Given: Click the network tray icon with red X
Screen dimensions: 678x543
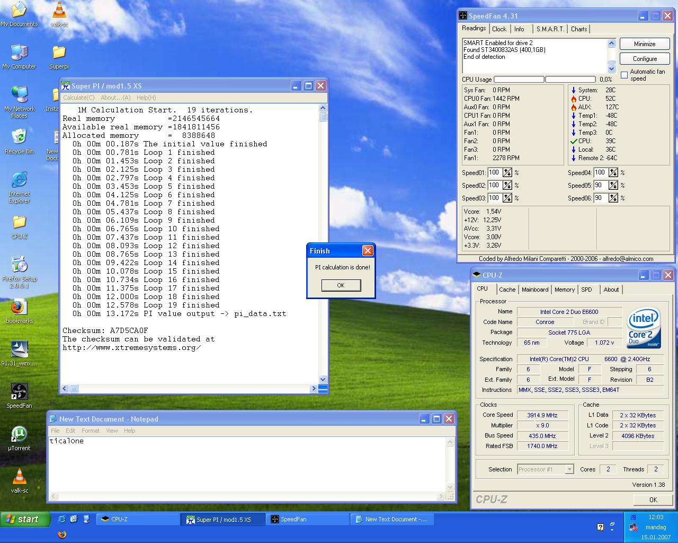Looking at the screenshot, I should tap(633, 527).
